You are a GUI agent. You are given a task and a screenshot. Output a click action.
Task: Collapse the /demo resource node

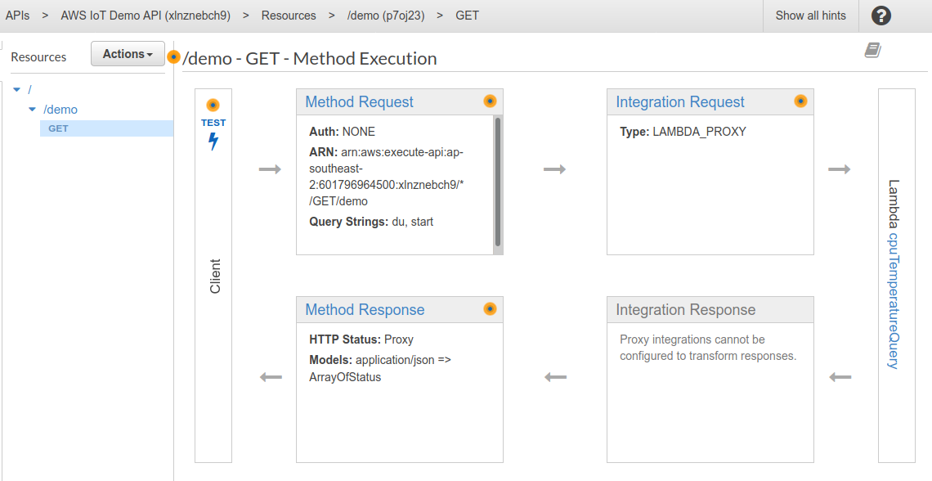pyautogui.click(x=32, y=109)
